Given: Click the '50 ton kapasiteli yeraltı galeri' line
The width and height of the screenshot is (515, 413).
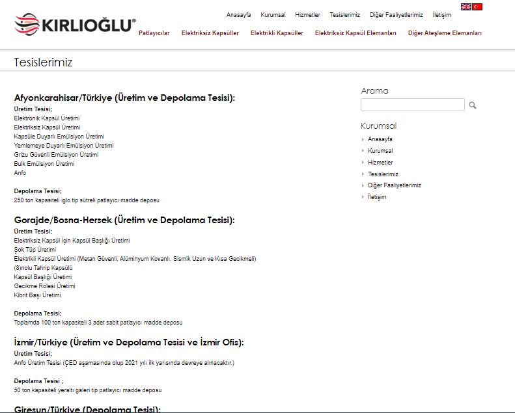Looking at the screenshot, I should click(88, 390).
